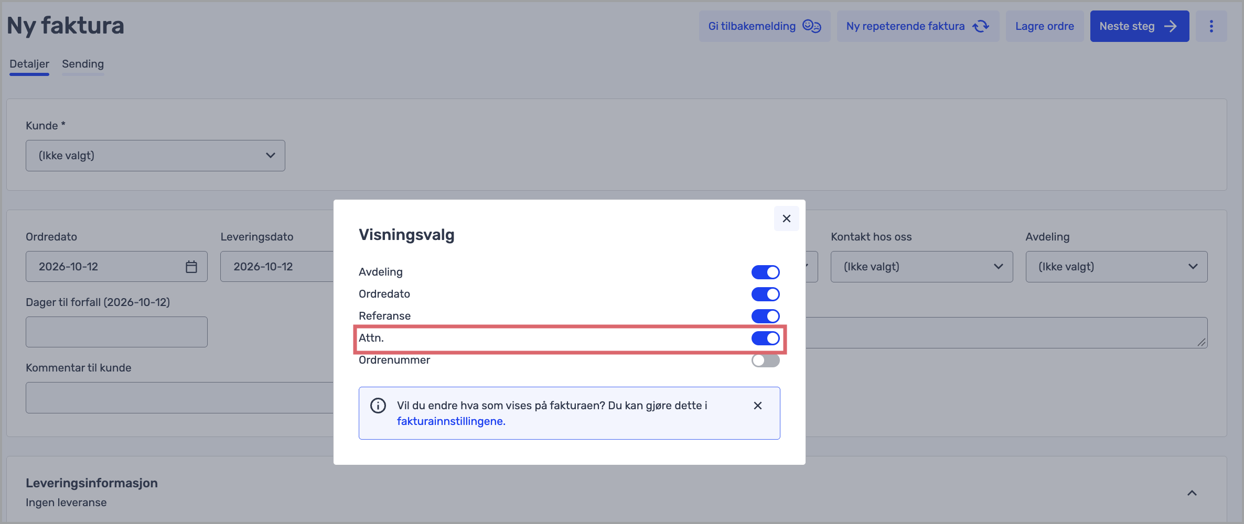Screen dimensions: 1244x524
Task: Enable the Ordrenummer switch
Action: (x=765, y=360)
